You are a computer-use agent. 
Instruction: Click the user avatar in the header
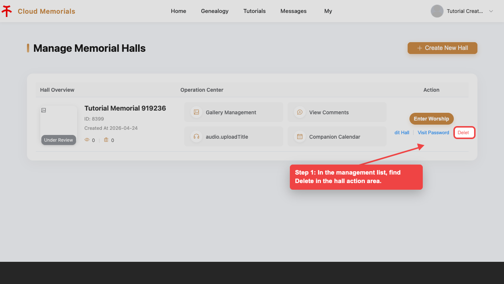coord(437,11)
